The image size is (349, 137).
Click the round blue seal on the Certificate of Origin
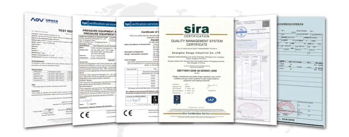point(241,32)
